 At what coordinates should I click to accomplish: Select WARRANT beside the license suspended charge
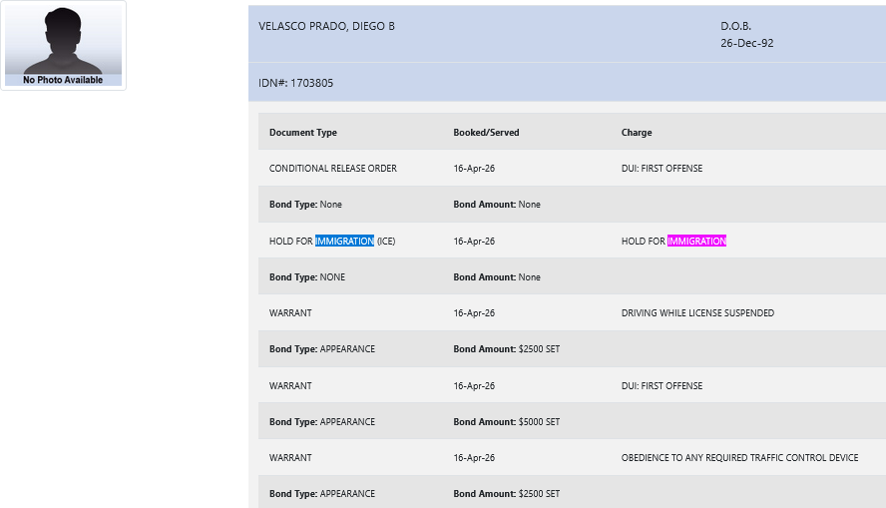290,313
